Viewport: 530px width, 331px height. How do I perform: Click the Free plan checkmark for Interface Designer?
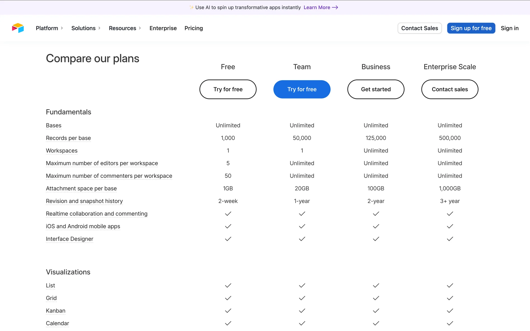pyautogui.click(x=228, y=239)
